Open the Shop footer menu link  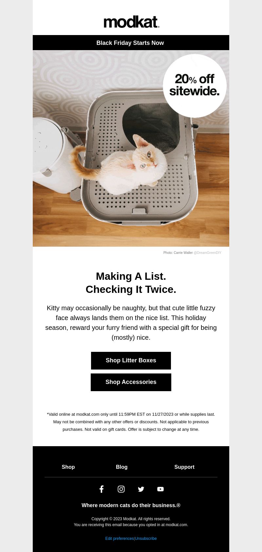[68, 467]
